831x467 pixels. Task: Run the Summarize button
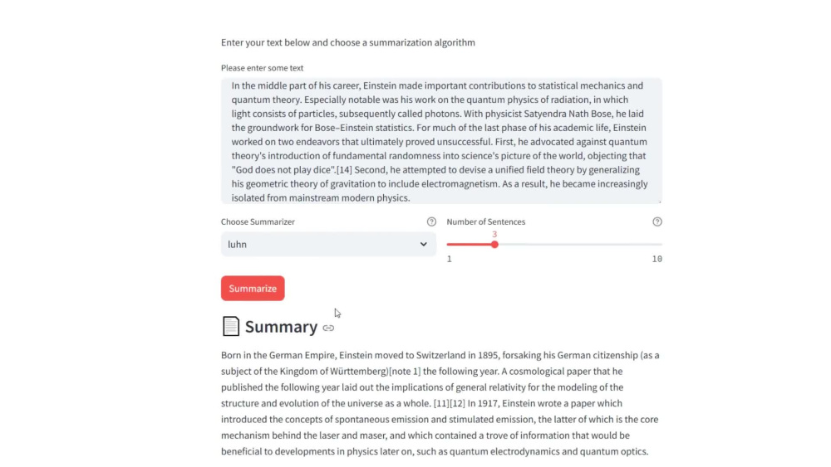click(x=253, y=288)
